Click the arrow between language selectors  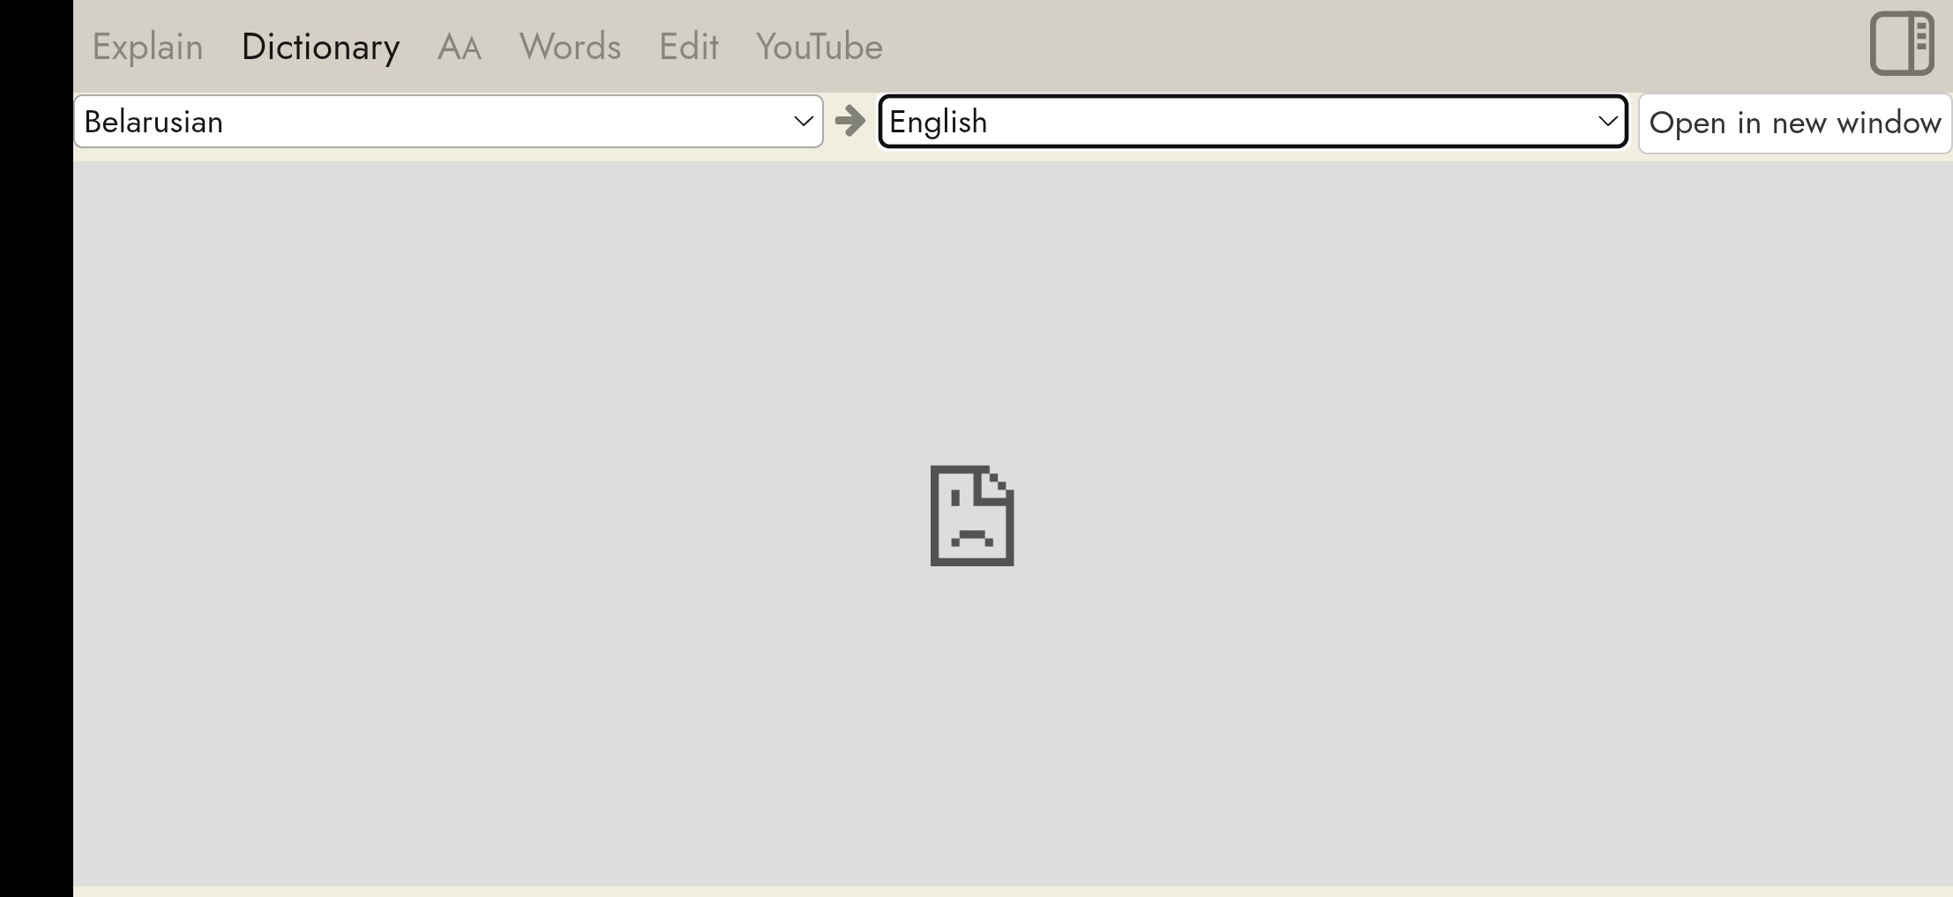tap(850, 121)
